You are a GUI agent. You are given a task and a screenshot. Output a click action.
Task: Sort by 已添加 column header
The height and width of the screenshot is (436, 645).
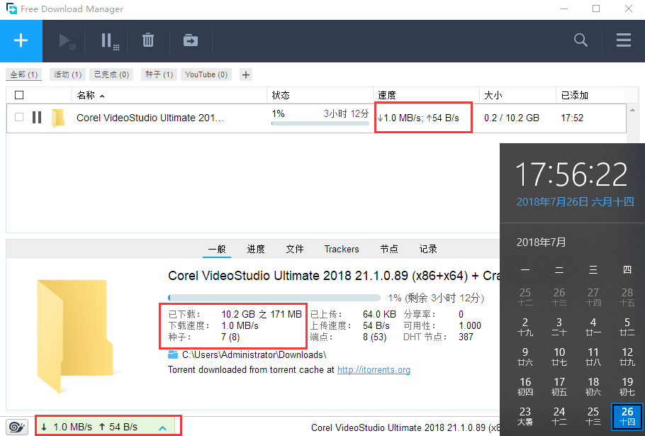(x=575, y=96)
